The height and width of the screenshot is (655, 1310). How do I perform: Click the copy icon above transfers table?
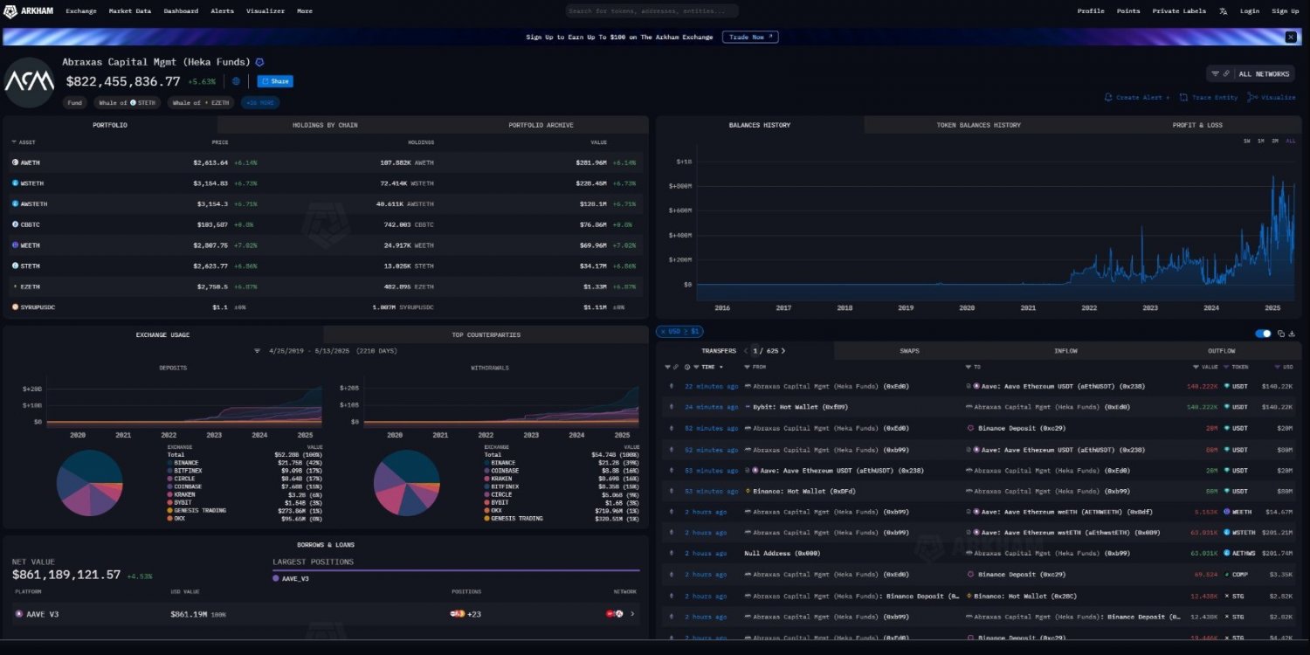coord(1280,334)
